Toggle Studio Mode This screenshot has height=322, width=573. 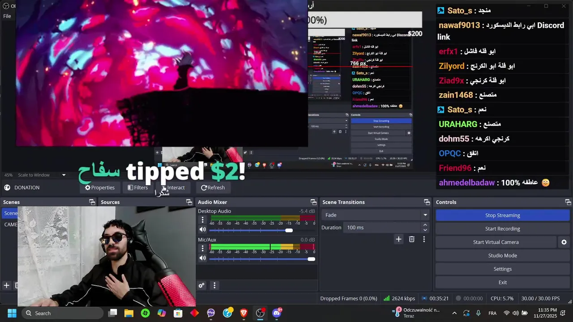click(502, 255)
